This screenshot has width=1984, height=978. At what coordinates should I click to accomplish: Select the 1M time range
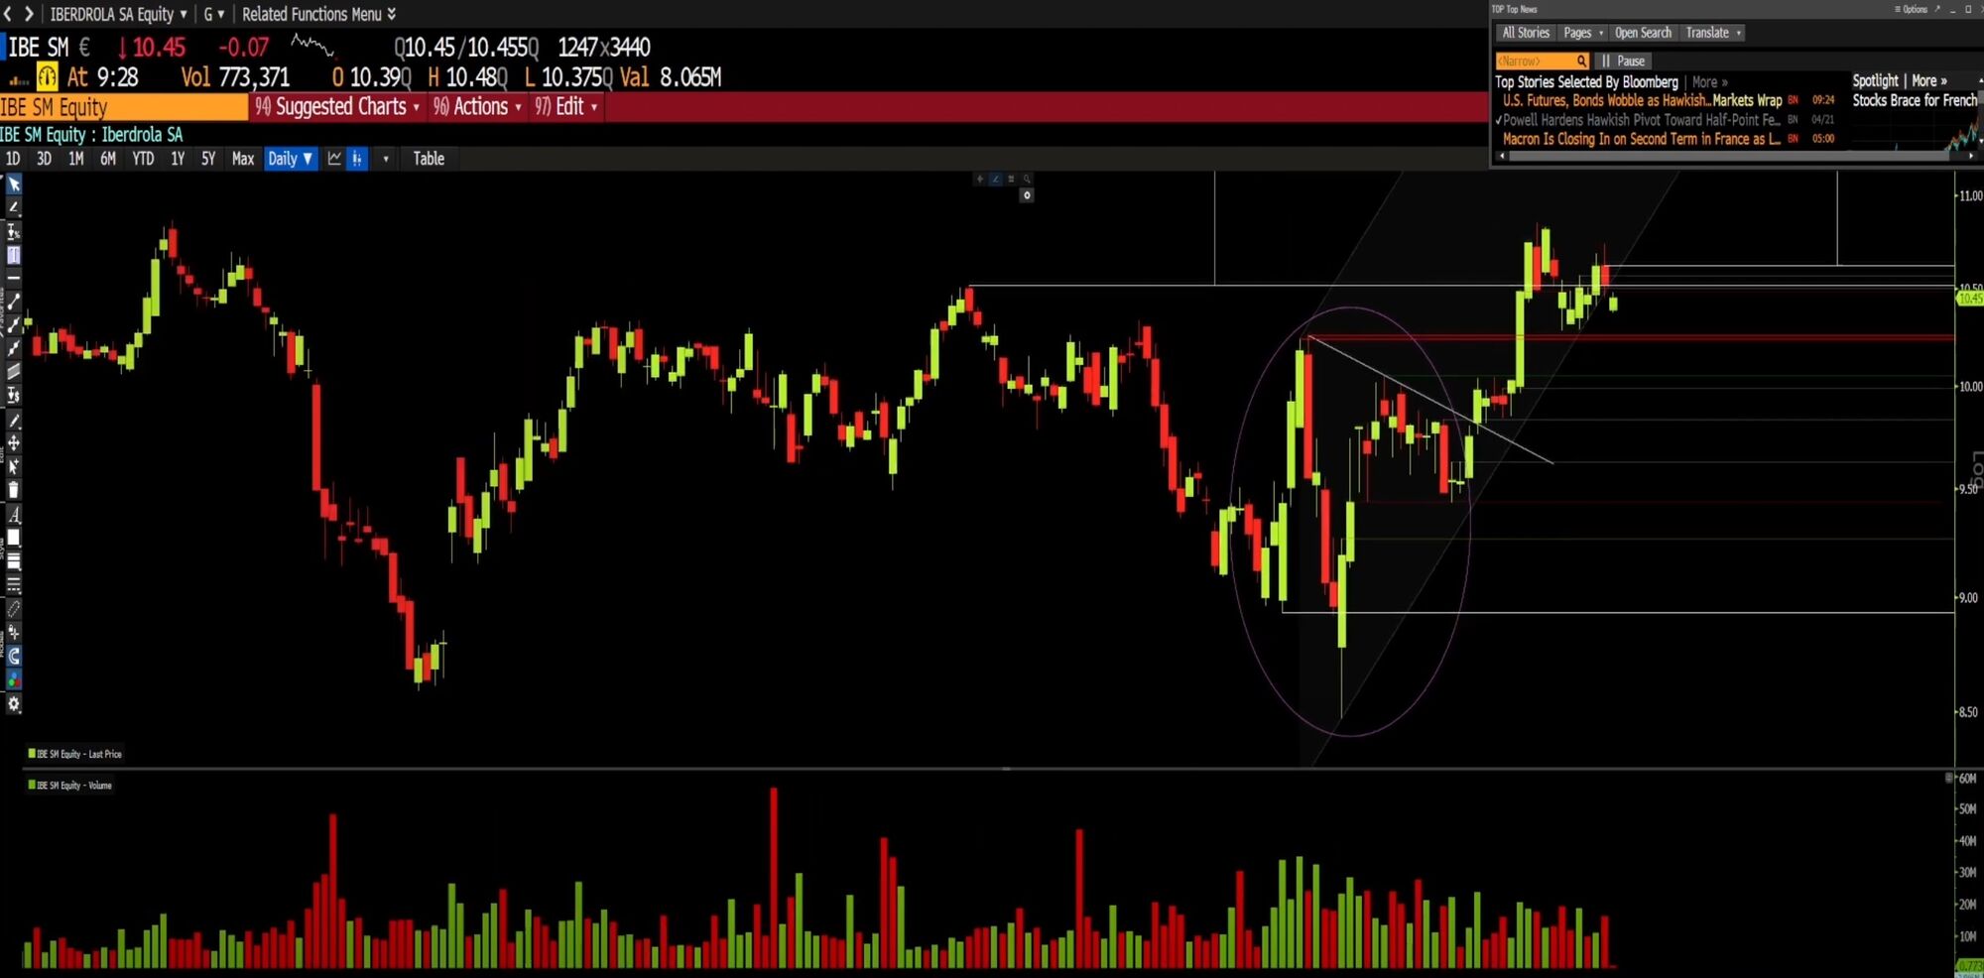point(75,159)
